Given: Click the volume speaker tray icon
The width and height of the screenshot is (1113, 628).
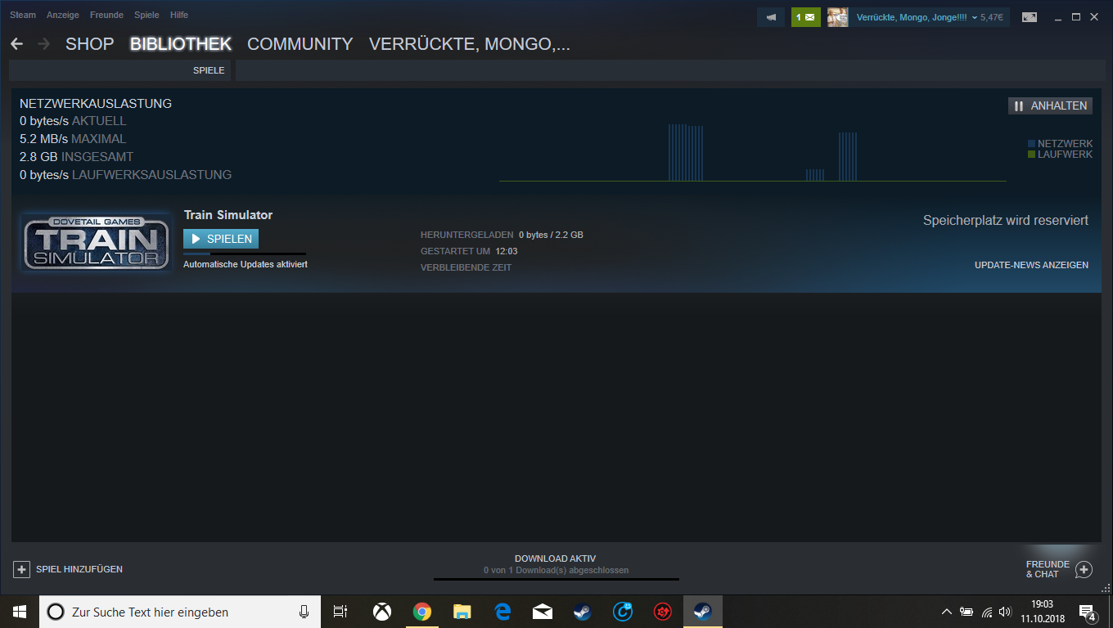Looking at the screenshot, I should [x=1006, y=612].
